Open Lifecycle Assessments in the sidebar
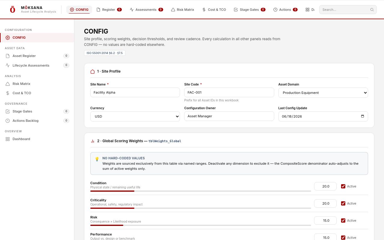Viewport: 384px width, 240px height. coord(37,65)
